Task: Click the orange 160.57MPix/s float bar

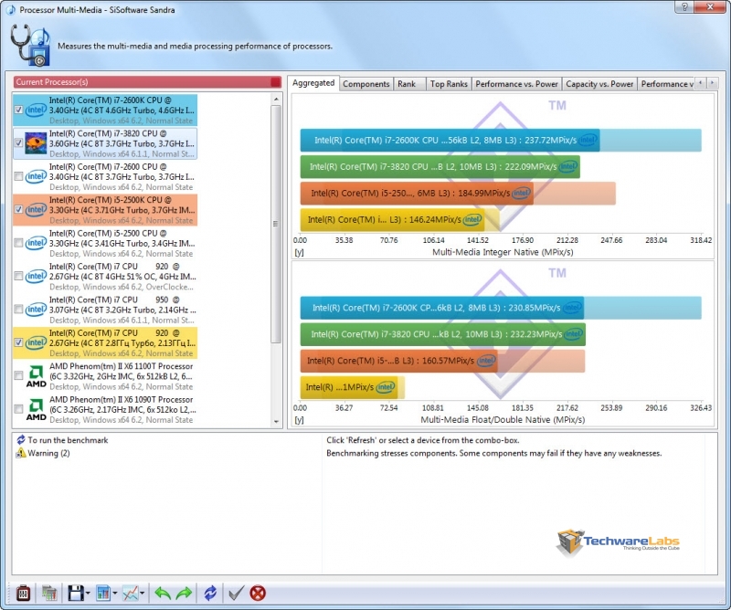Action: [399, 361]
